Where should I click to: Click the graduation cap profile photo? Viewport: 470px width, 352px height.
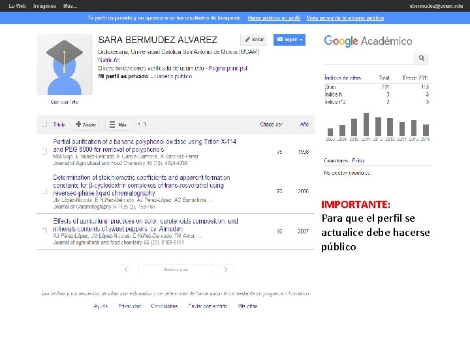[x=65, y=65]
